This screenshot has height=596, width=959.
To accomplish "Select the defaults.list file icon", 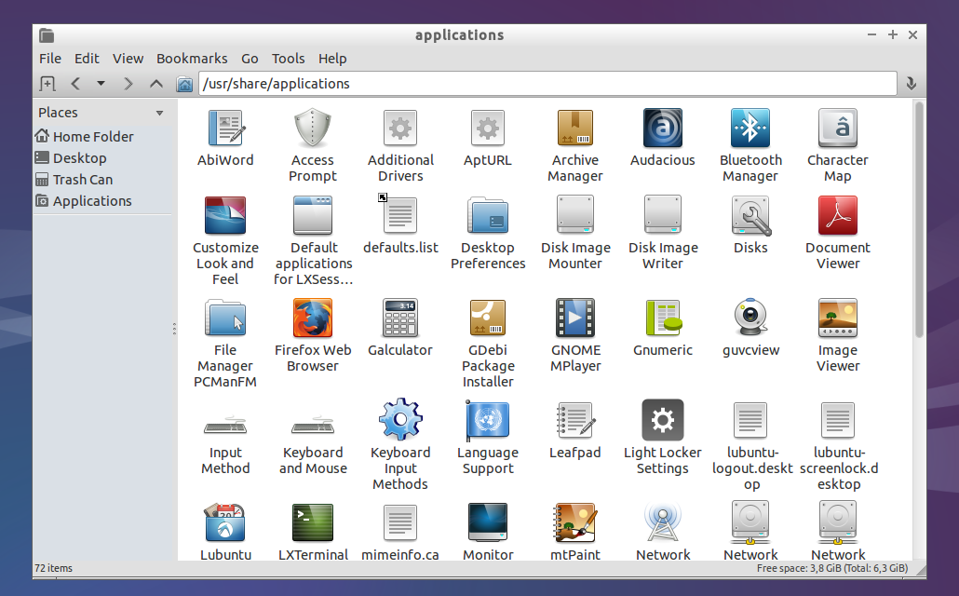I will pyautogui.click(x=400, y=215).
